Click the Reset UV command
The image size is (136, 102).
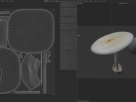(x=68, y=56)
